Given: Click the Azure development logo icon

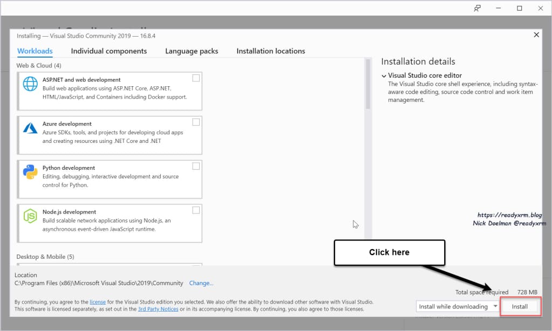Looking at the screenshot, I should tap(30, 128).
